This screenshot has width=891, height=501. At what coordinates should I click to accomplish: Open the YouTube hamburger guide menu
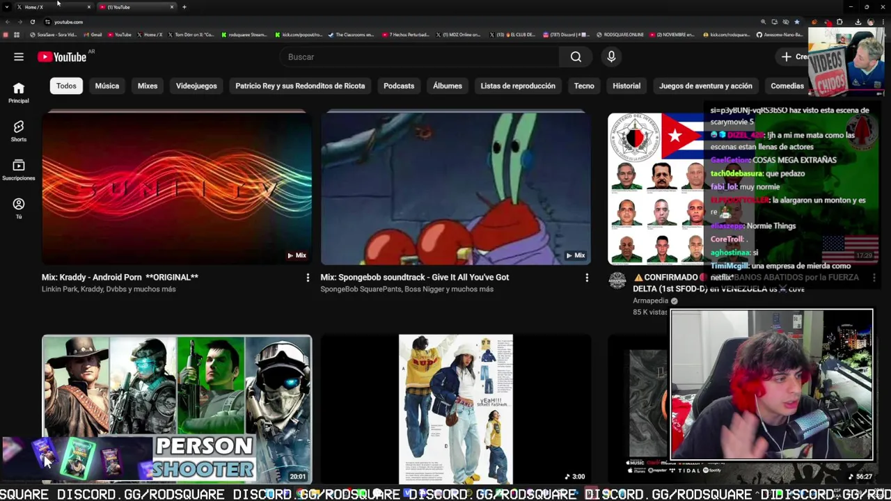(x=19, y=57)
